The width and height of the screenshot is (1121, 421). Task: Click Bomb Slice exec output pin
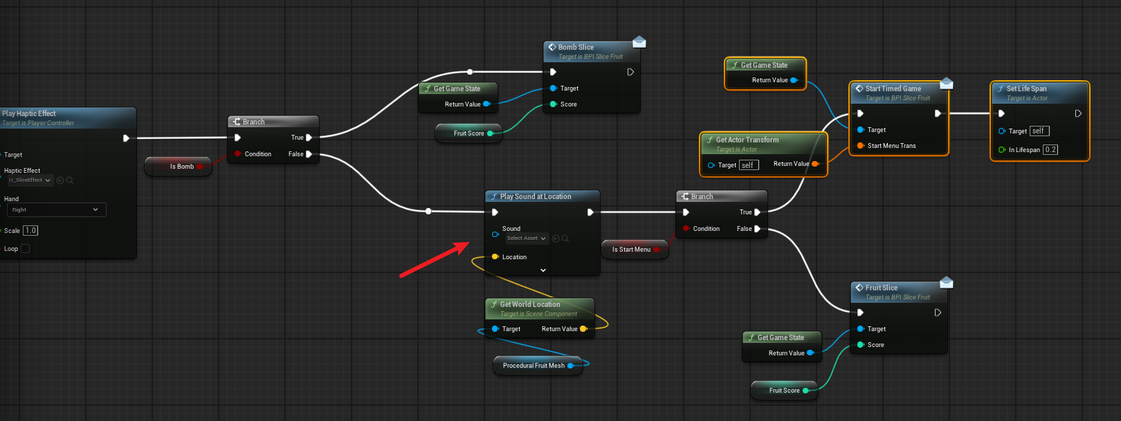click(630, 72)
